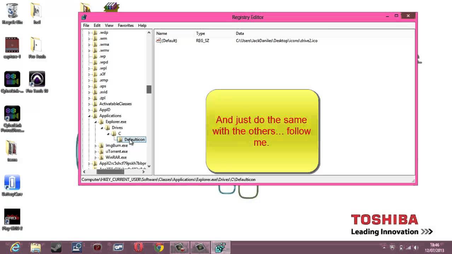This screenshot has width=452, height=254.
Task: Click the tree horizontal scroll left arrow
Action: (84, 172)
